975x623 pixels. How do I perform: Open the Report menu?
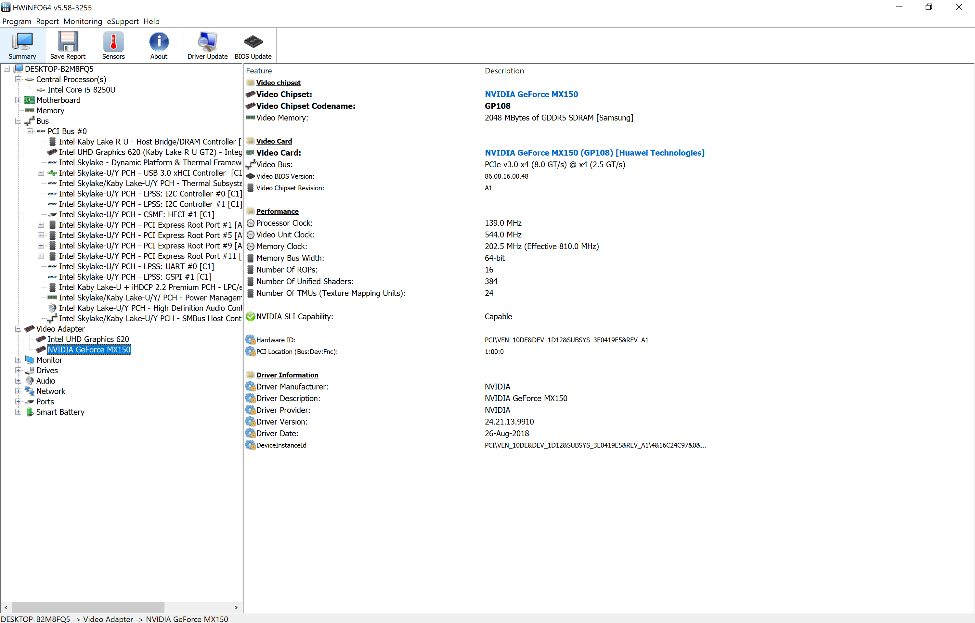[47, 21]
